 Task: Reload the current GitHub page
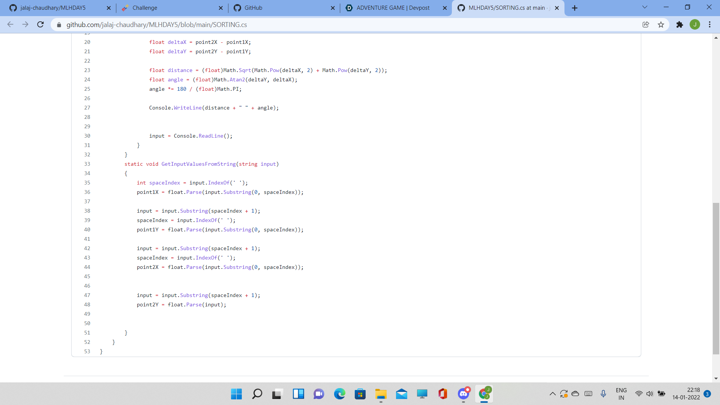pyautogui.click(x=40, y=24)
